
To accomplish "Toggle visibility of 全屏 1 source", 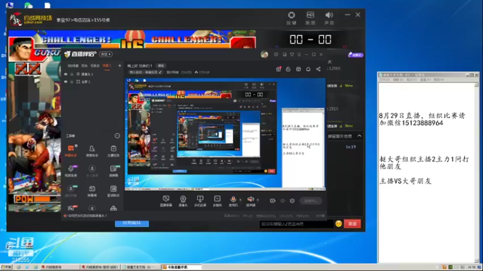I will click(x=66, y=82).
